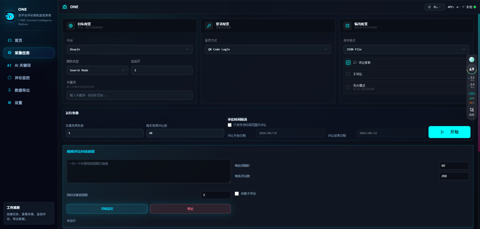This screenshot has height=229, width=480.
Task: Open AI 关键词 page
Action: click(x=29, y=65)
